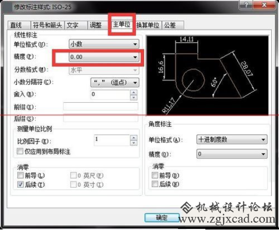The image size is (279, 230).
Task: Decrease the 舍入 value with down arrow
Action: pos(133,97)
